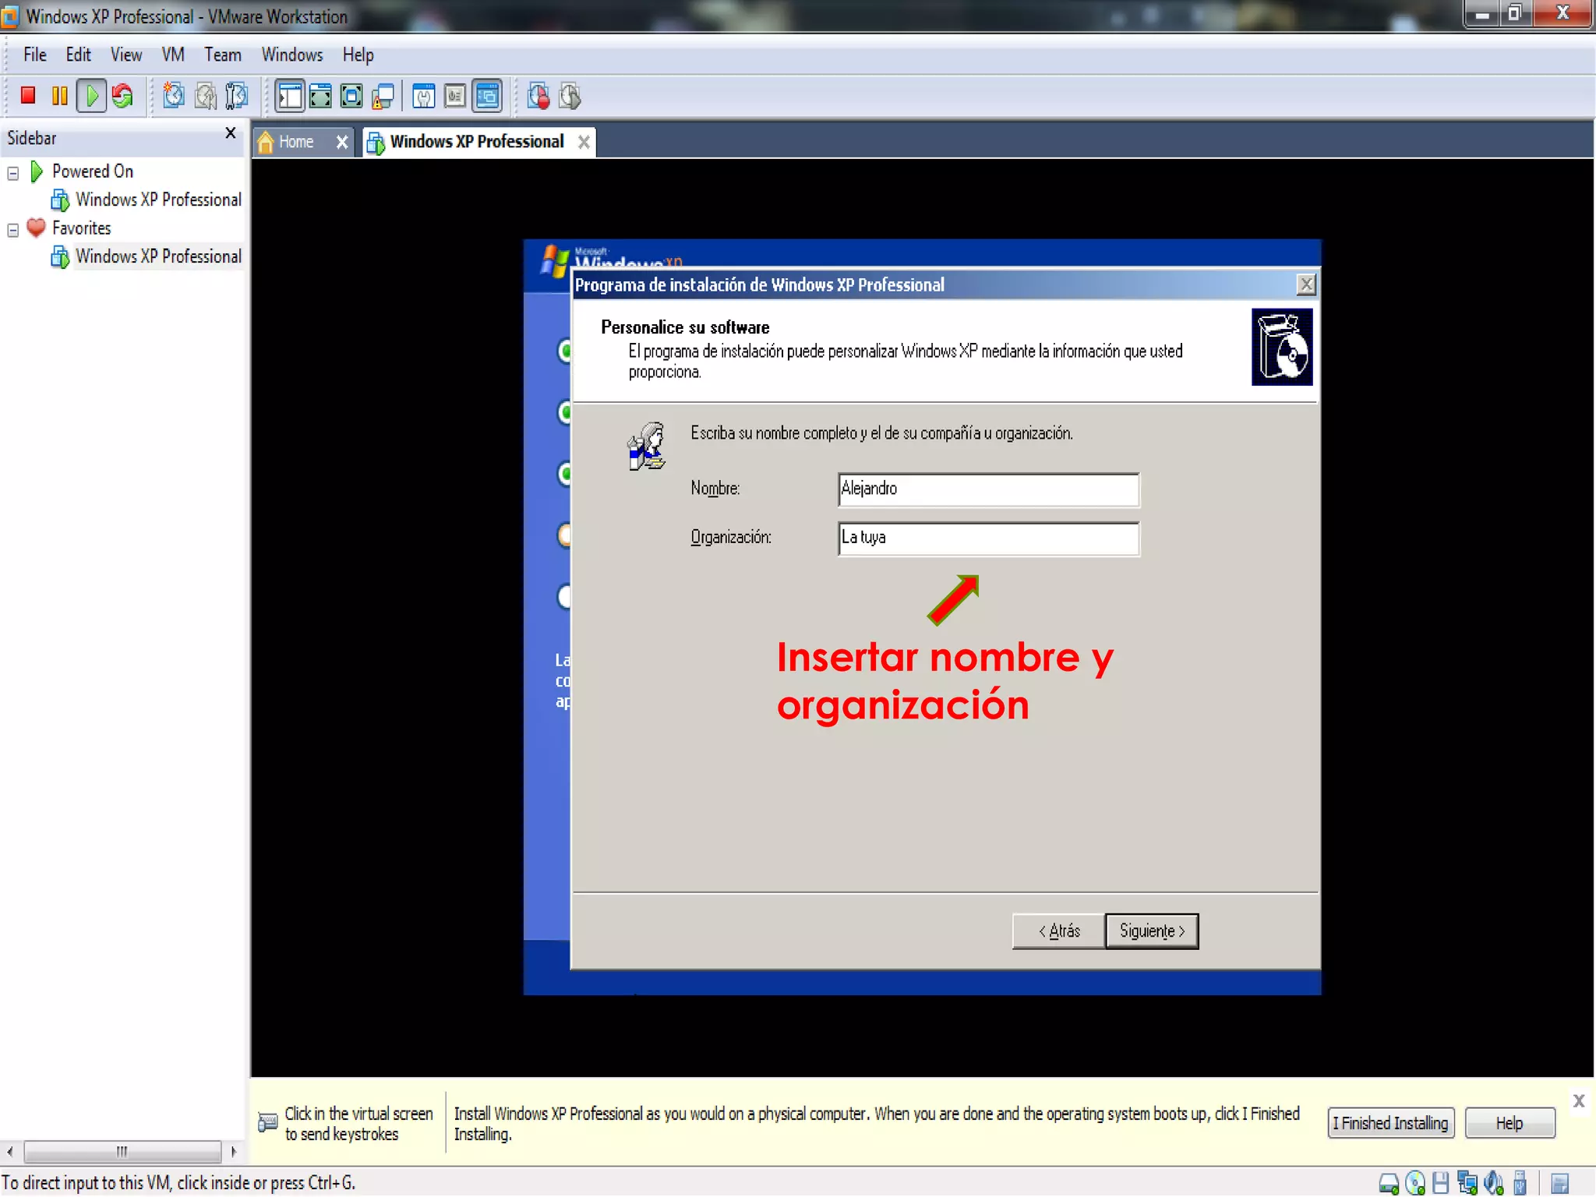Click the CD/DVD drive status bar icon
The image size is (1596, 1197).
[1415, 1184]
